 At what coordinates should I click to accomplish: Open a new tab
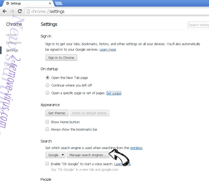pyautogui.click(x=59, y=3)
